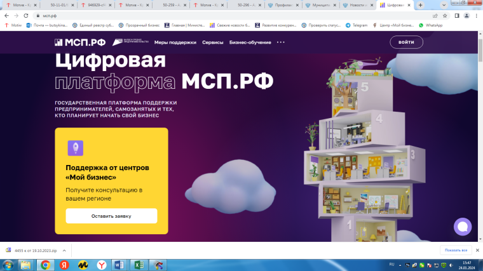
Task: Open the Прозрачный бизнес bookmark
Action: (x=139, y=25)
